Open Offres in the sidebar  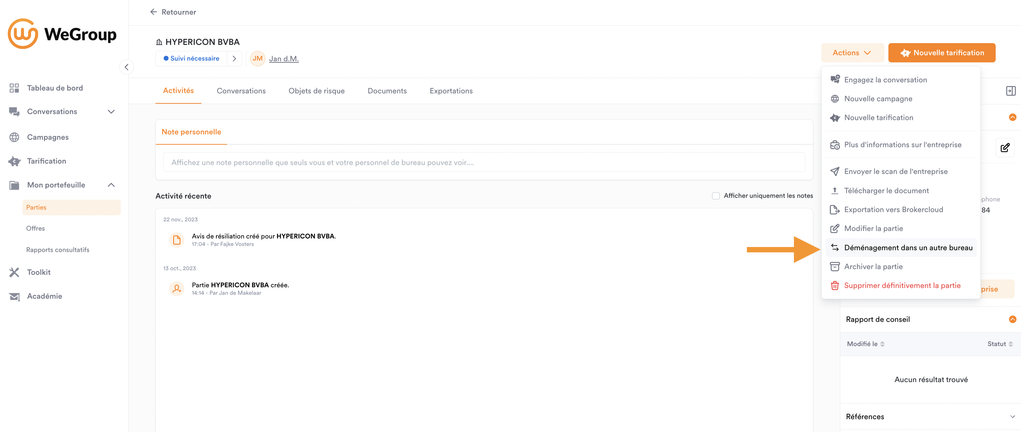tap(35, 229)
